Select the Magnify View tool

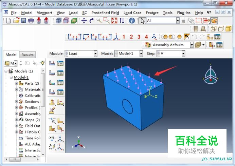[99, 20]
